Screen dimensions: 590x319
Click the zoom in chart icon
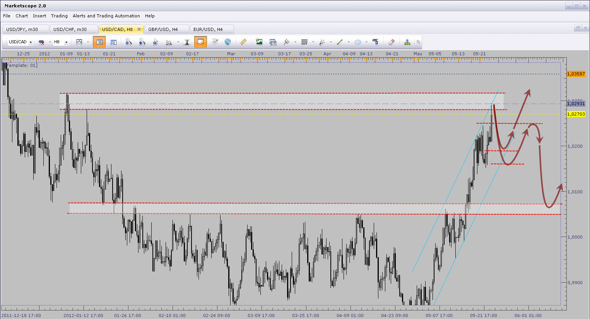pos(129,42)
